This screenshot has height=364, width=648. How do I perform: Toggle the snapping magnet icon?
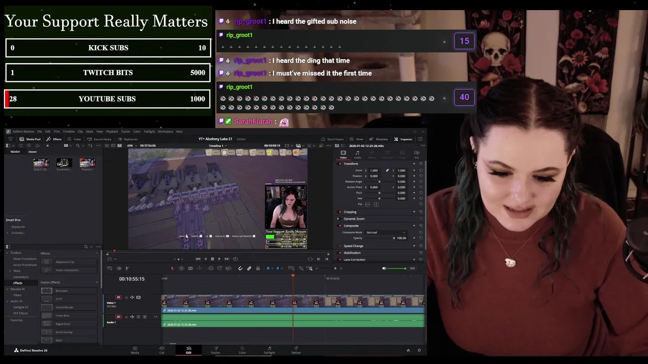(240, 268)
